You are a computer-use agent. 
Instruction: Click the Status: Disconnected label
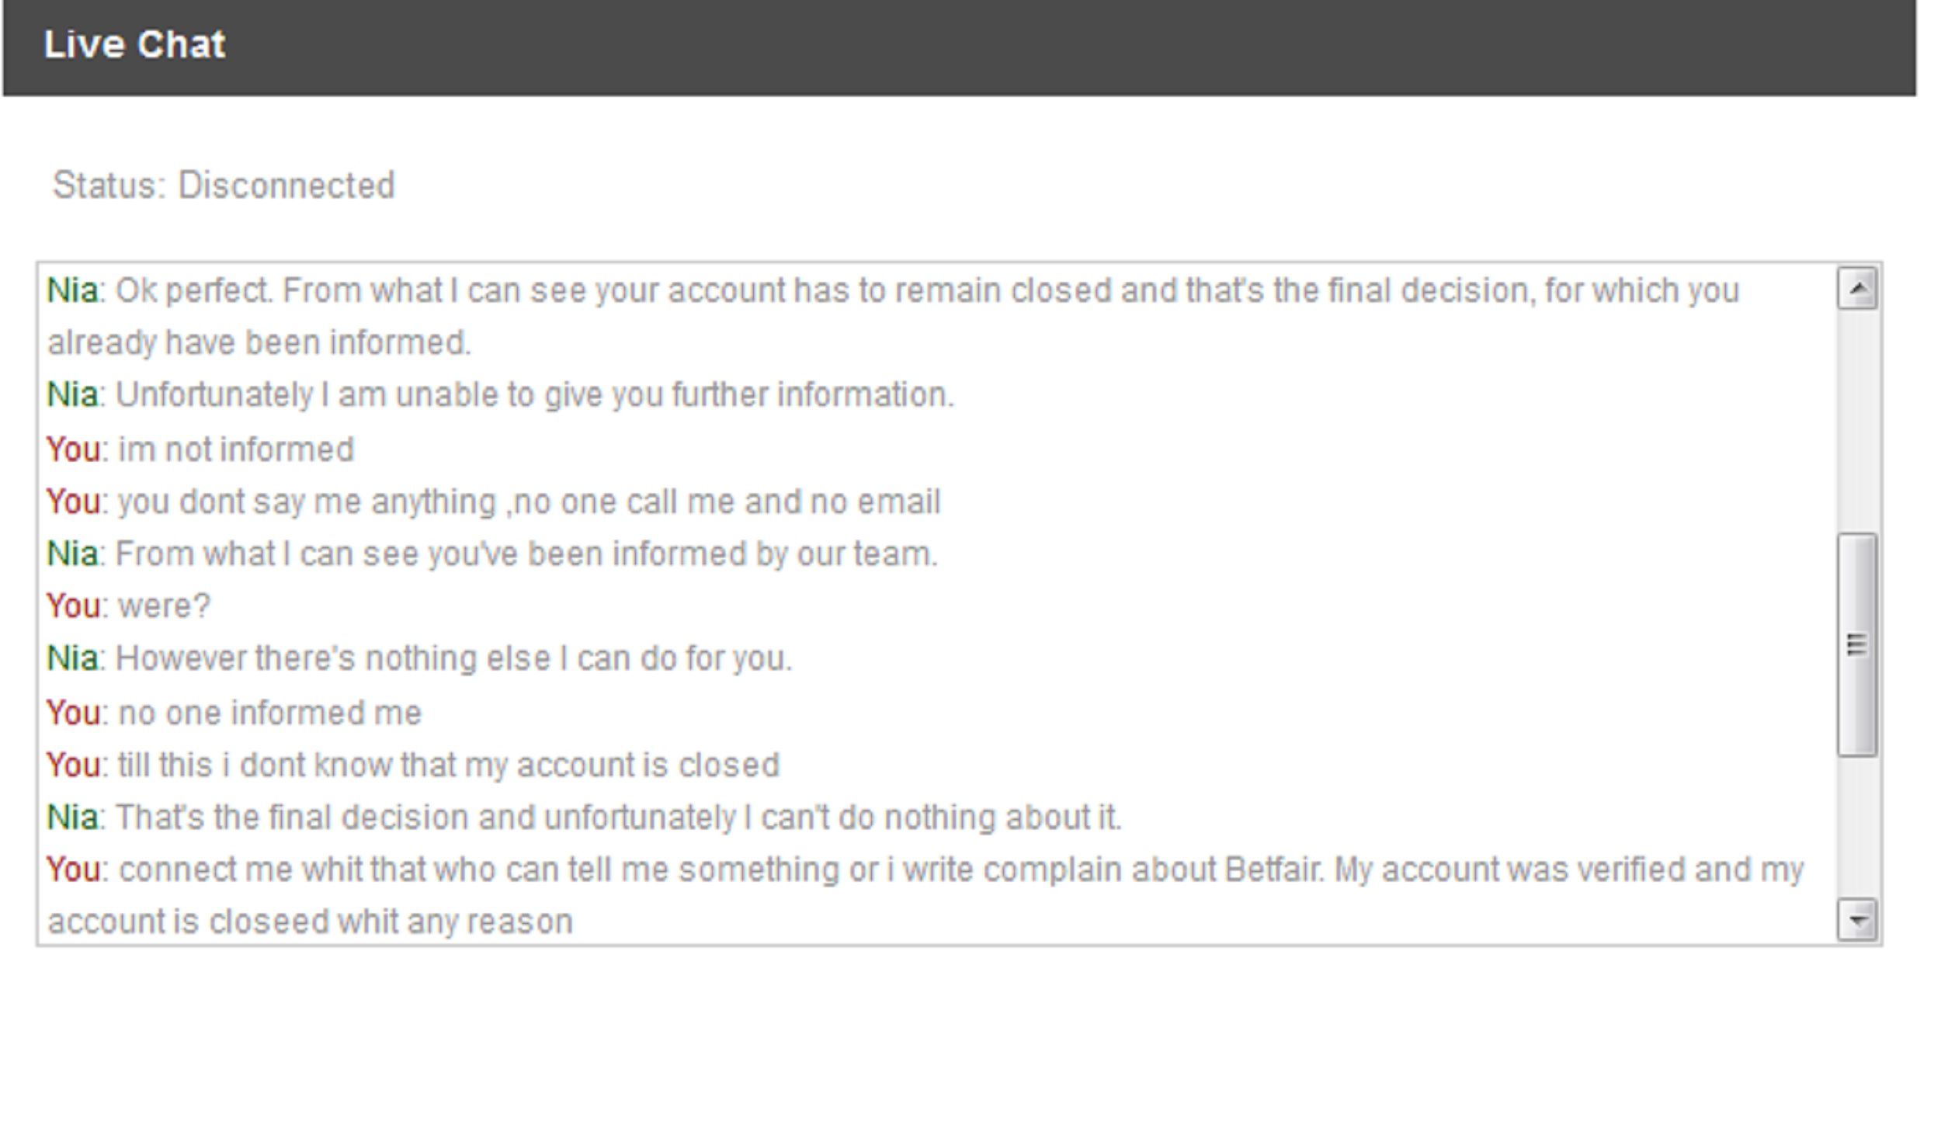coord(224,186)
